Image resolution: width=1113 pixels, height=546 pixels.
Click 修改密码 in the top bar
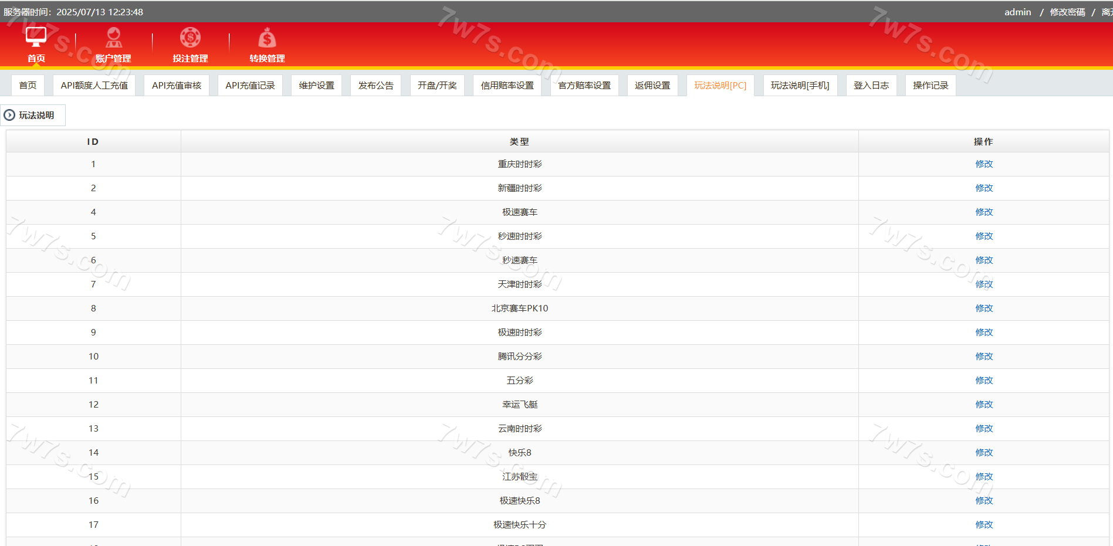[1067, 12]
